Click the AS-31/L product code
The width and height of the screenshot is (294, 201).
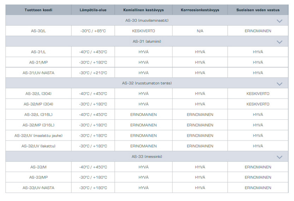point(38,52)
